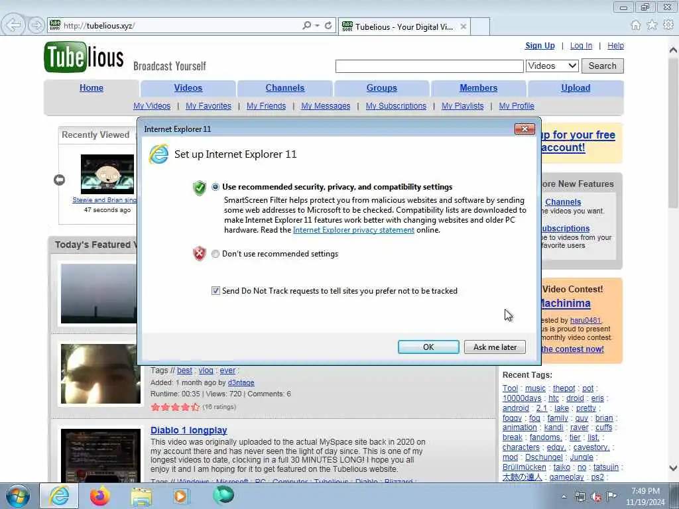Viewport: 679px width, 509px height.
Task: Click the Search button
Action: pos(602,66)
